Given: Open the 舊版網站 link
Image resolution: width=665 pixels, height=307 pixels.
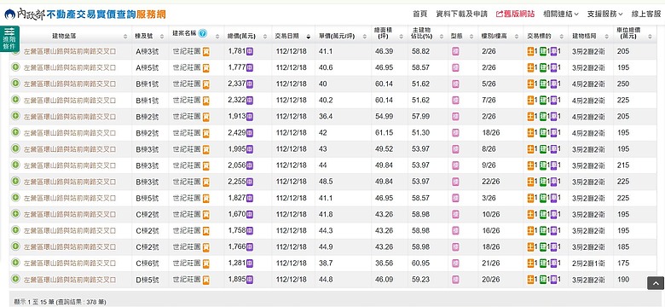Looking at the screenshot, I should [515, 14].
